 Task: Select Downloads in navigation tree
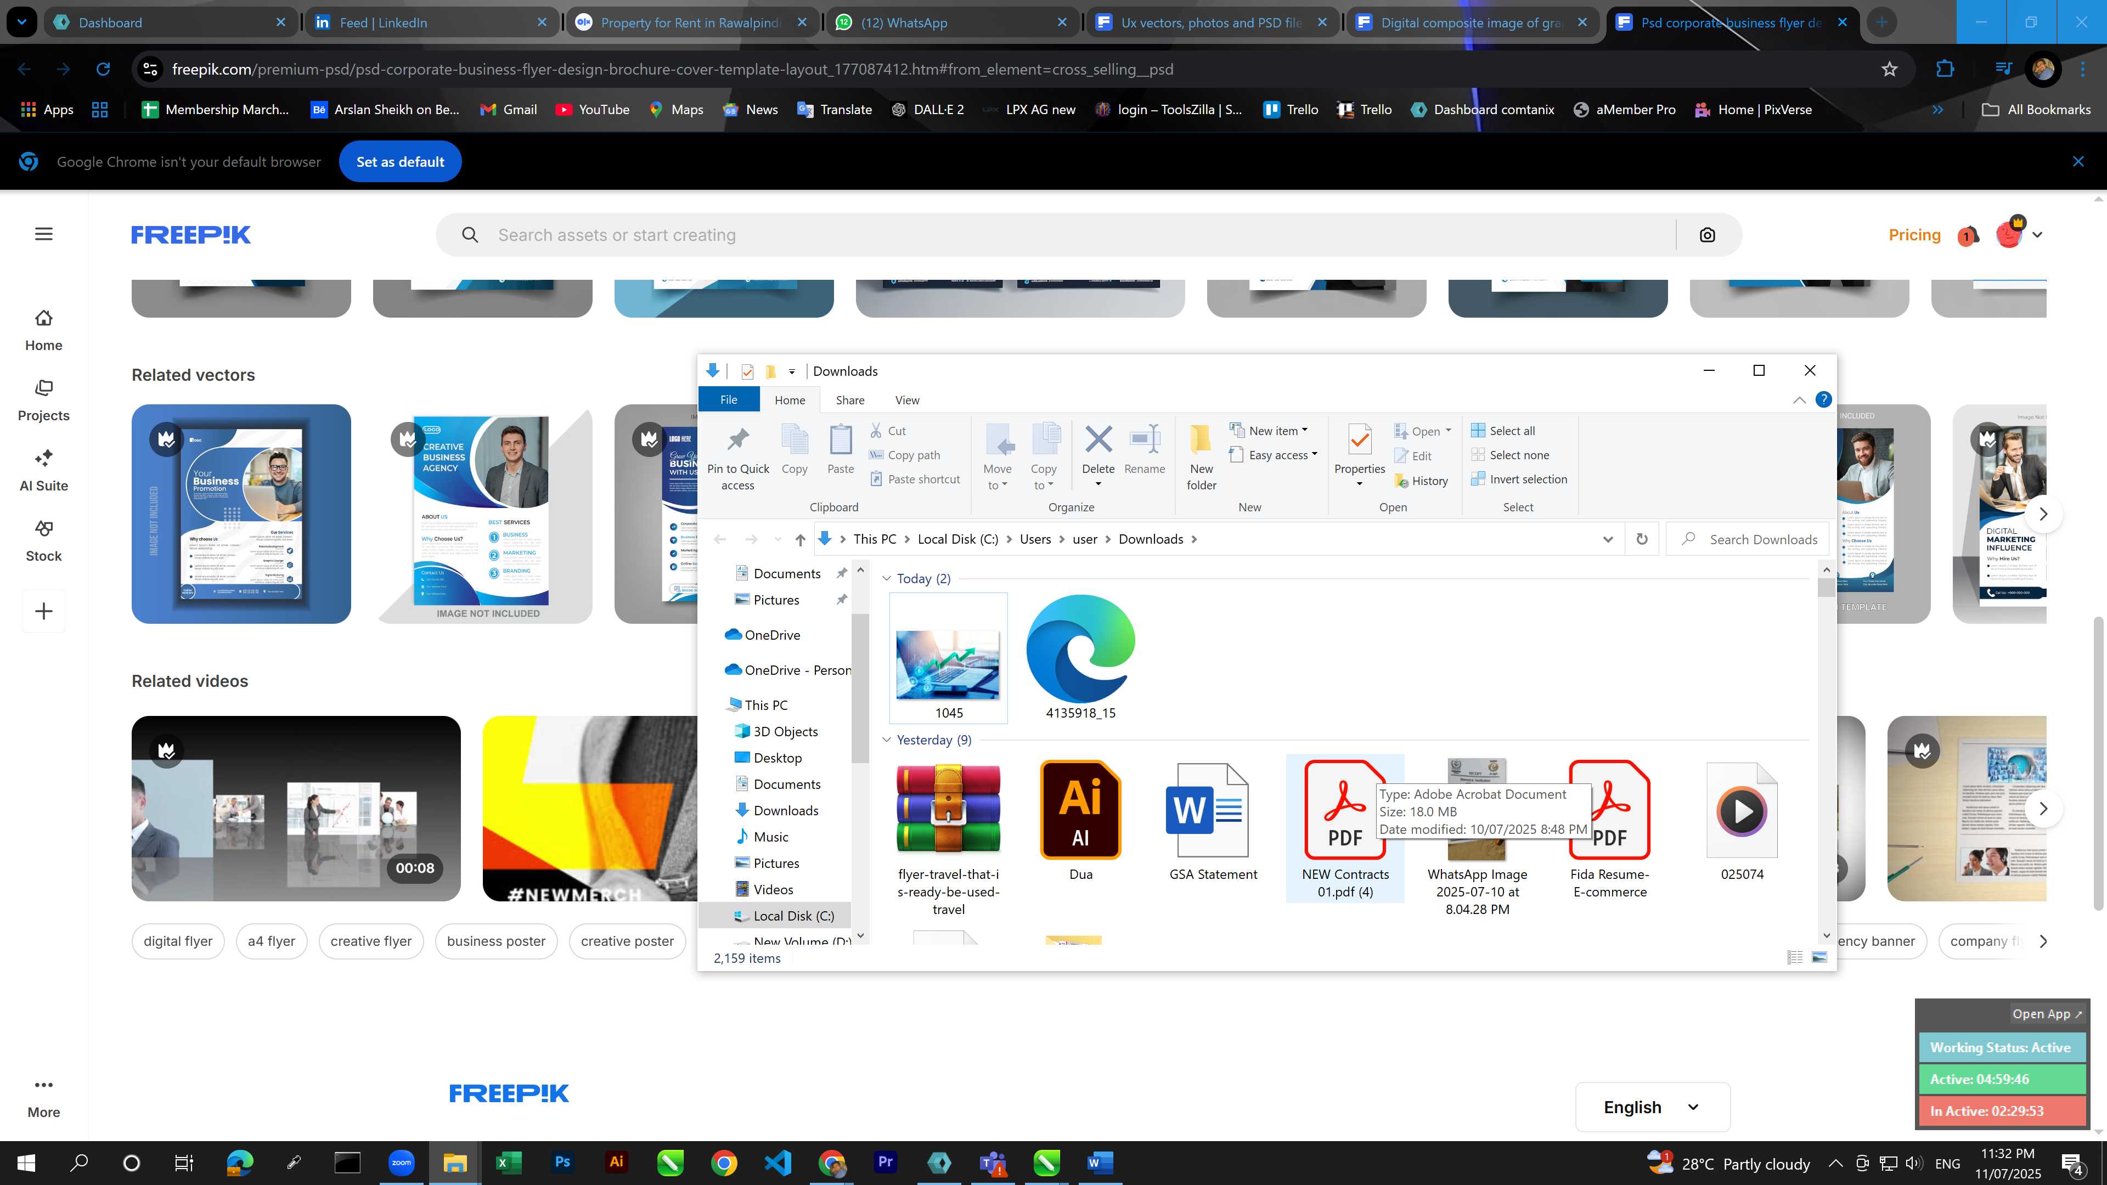785,810
